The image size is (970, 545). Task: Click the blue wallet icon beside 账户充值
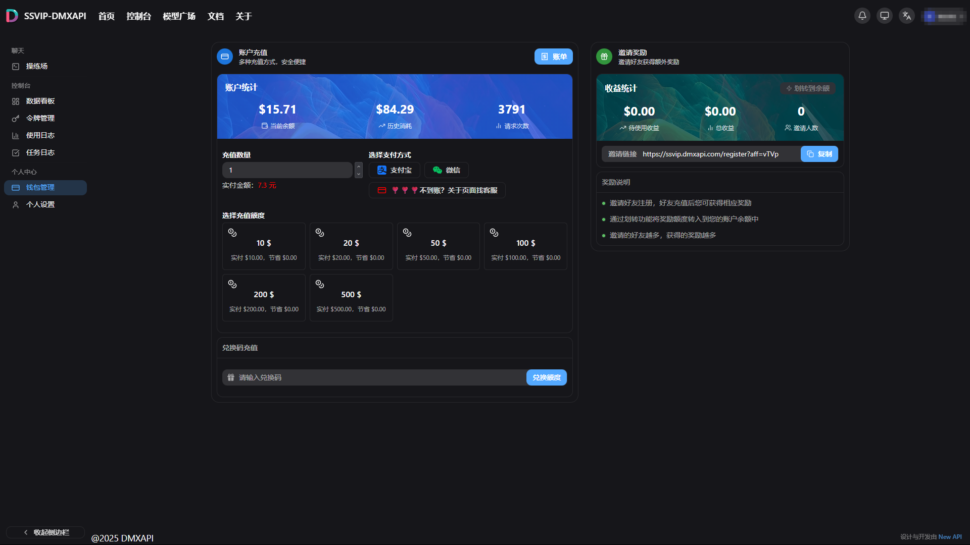[225, 57]
